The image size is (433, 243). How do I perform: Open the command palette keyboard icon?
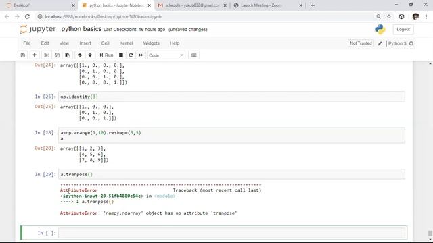pyautogui.click(x=194, y=55)
